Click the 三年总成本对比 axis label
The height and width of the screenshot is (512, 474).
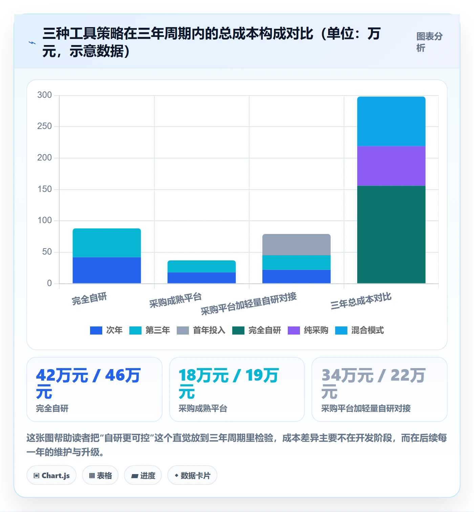[361, 301]
